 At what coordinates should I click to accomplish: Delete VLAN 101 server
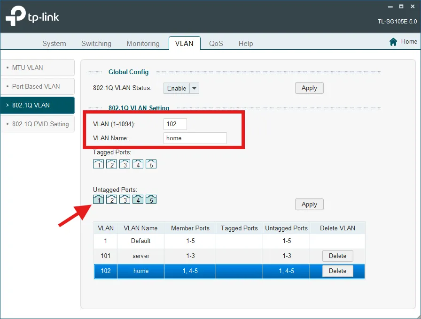(337, 256)
